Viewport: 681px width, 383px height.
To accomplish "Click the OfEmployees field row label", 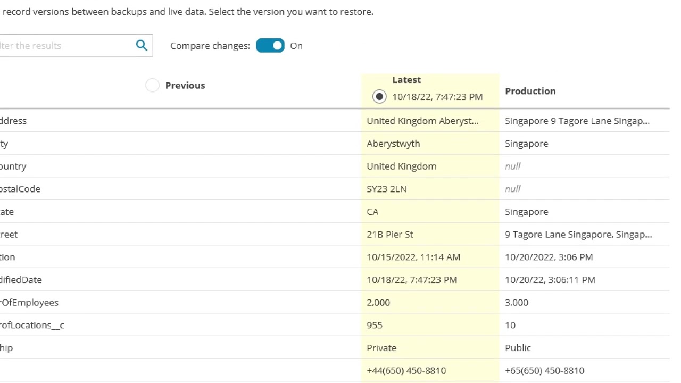I will click(29, 302).
